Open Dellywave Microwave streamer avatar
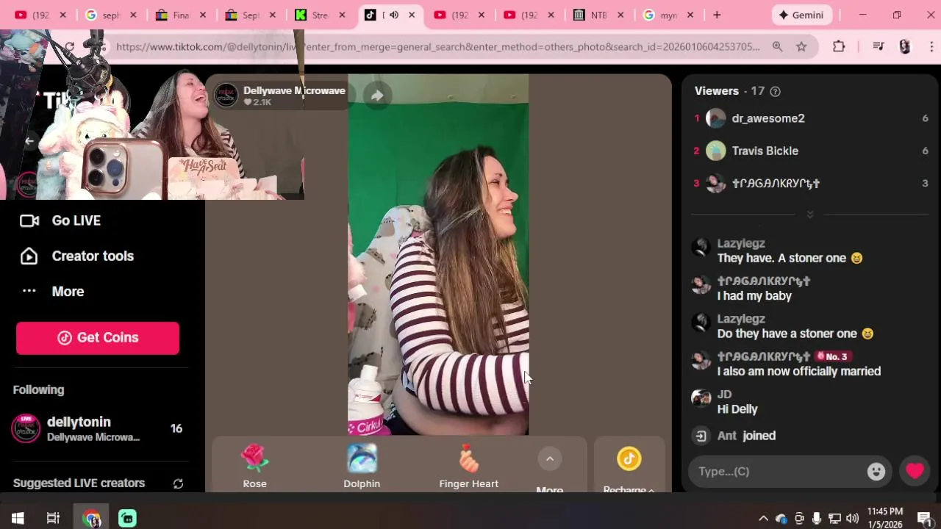 pos(226,96)
